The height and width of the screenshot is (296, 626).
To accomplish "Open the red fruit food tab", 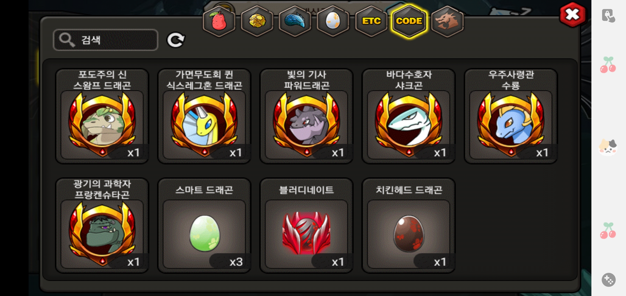I will pyautogui.click(x=219, y=21).
